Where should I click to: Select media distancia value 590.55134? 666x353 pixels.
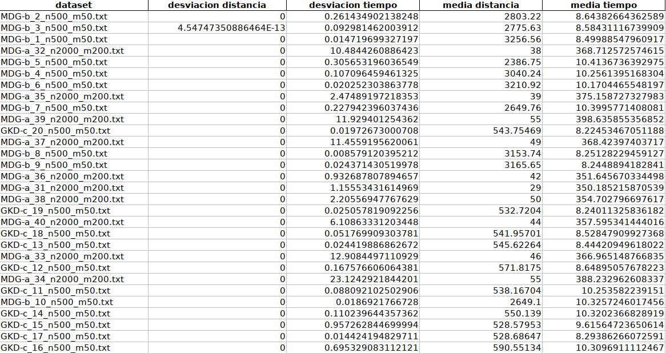pos(517,348)
